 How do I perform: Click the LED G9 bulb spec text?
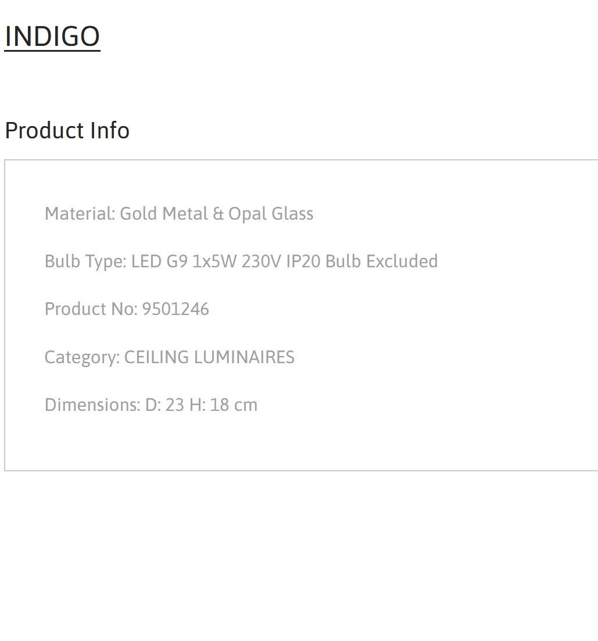(159, 262)
